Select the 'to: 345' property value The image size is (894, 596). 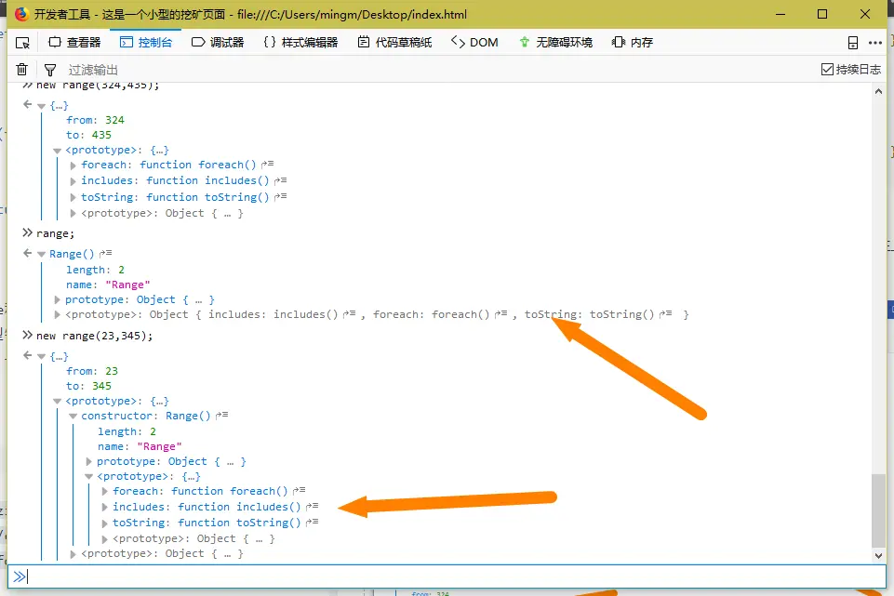click(x=101, y=386)
